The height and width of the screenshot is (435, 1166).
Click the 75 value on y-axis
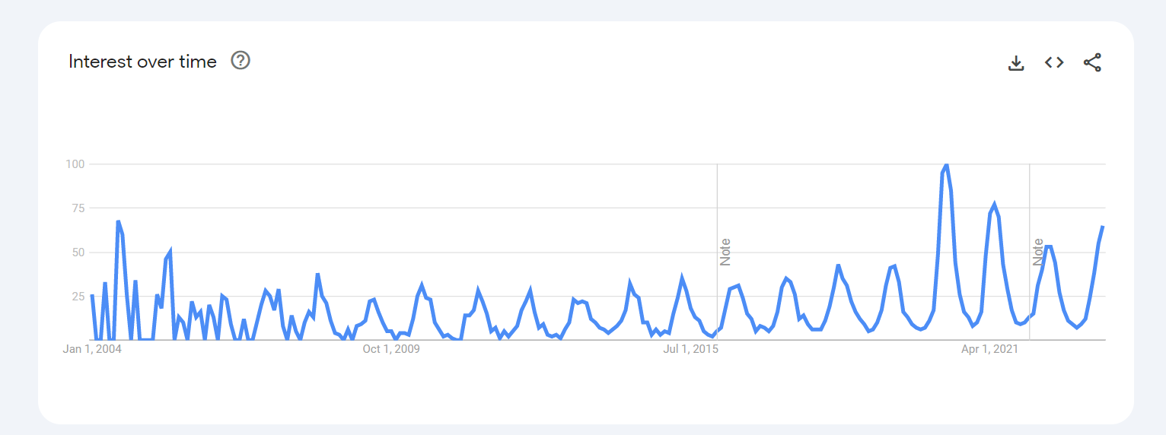(78, 208)
